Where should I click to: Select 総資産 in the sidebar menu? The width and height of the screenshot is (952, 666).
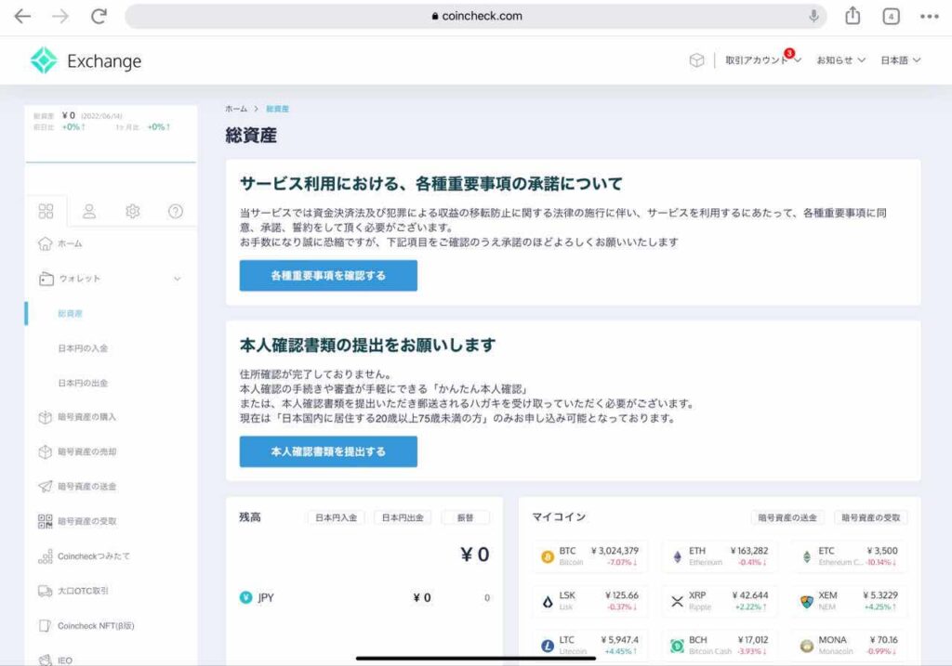pyautogui.click(x=71, y=314)
